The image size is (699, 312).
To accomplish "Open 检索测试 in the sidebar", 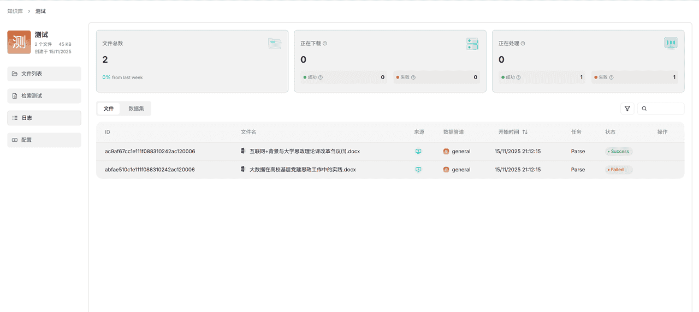I will [44, 96].
